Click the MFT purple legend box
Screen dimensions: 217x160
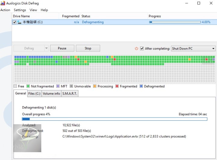coord(58,86)
